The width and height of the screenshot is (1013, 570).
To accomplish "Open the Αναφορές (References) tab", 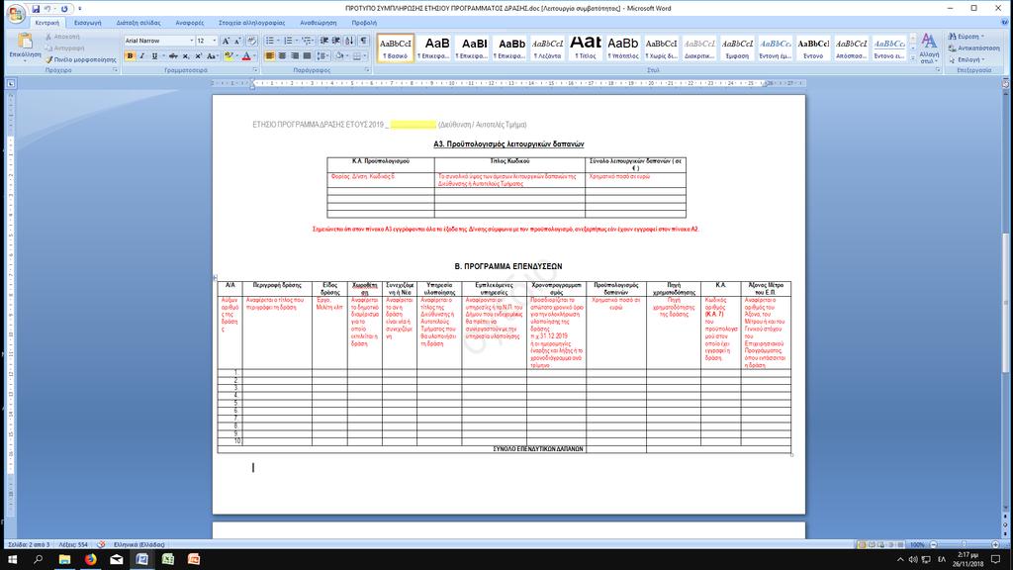I will (x=189, y=23).
